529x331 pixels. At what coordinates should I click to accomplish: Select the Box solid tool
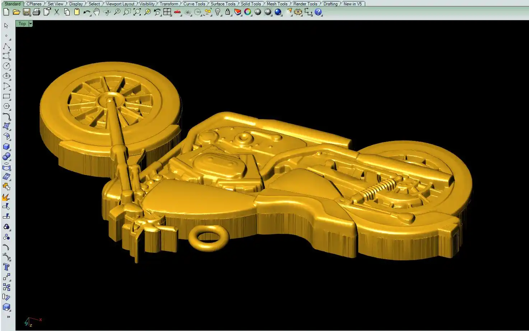point(6,147)
